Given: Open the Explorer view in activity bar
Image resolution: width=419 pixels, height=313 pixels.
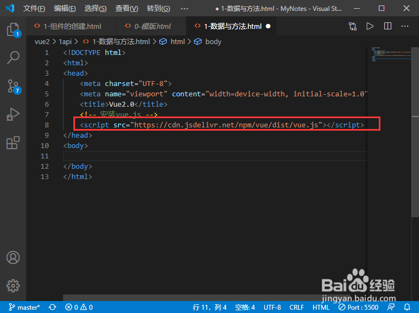Looking at the screenshot, I should click(13, 29).
